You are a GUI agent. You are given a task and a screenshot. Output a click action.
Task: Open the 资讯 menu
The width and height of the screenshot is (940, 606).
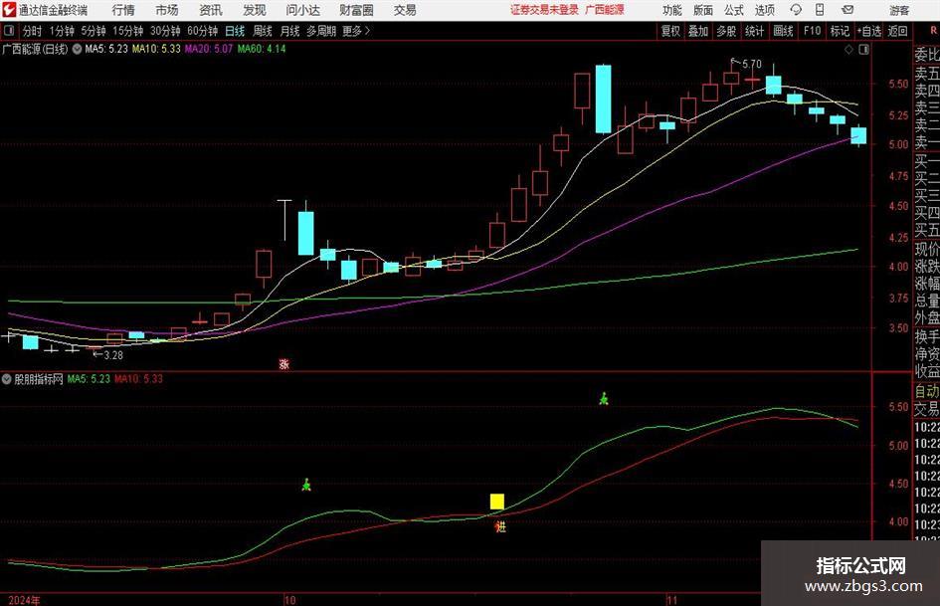[x=211, y=10]
